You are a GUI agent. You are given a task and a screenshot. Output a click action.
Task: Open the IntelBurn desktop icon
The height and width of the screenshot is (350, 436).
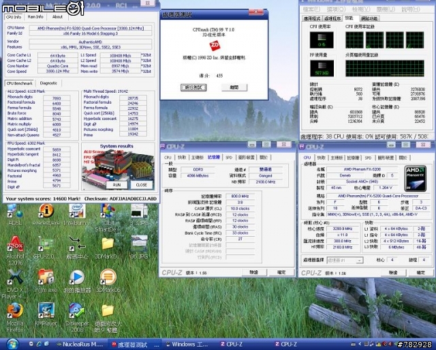[76, 214]
